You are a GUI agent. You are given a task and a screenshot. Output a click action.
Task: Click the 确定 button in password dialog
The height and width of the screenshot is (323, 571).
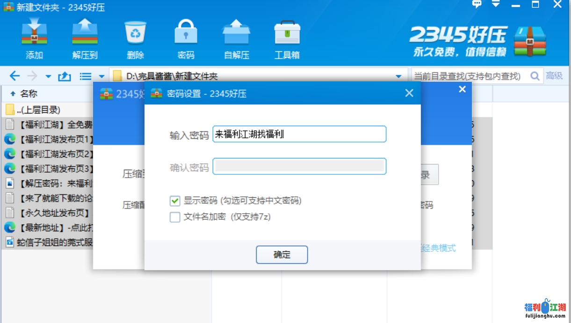tap(282, 255)
